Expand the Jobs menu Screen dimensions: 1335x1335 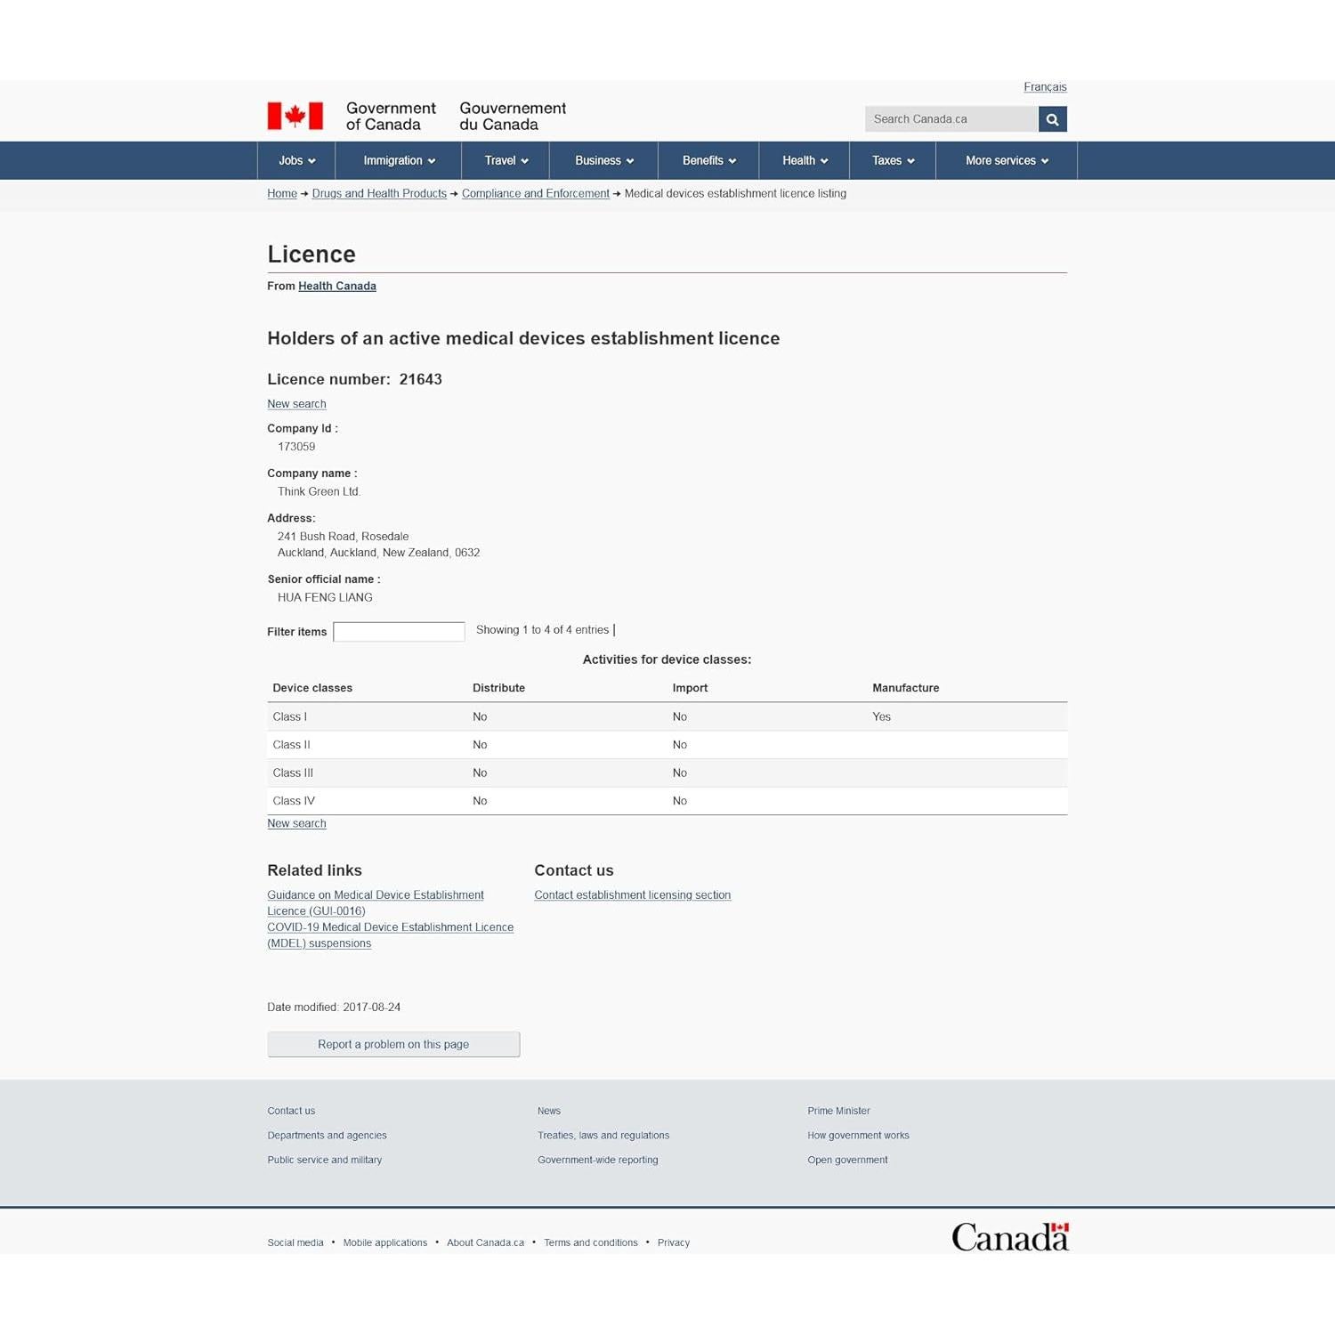tap(296, 161)
